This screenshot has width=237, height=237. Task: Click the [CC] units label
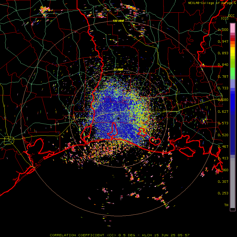(225, 18)
